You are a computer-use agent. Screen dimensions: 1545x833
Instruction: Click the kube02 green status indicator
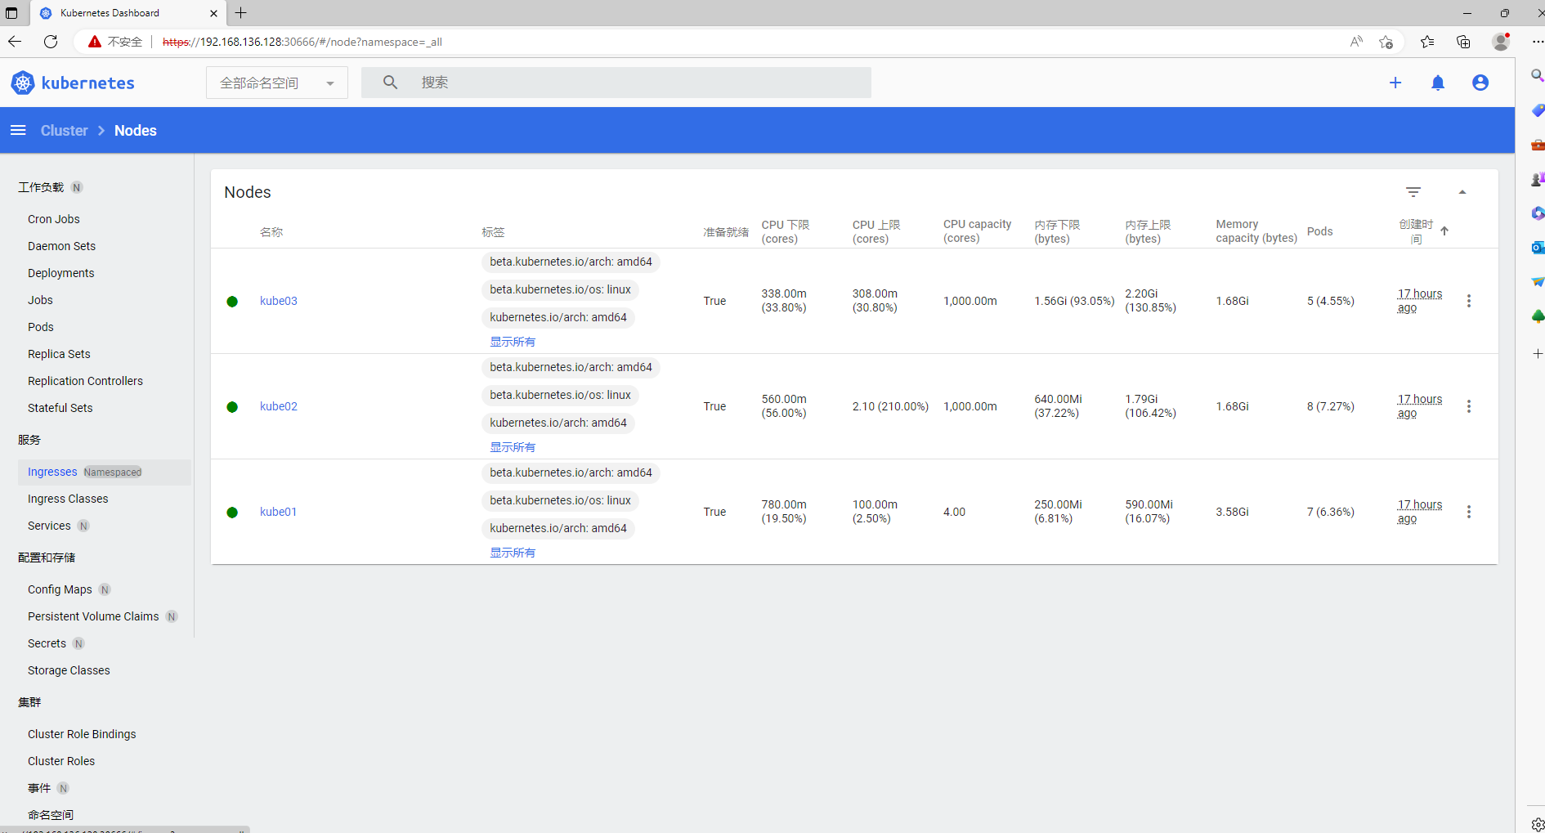pos(232,407)
